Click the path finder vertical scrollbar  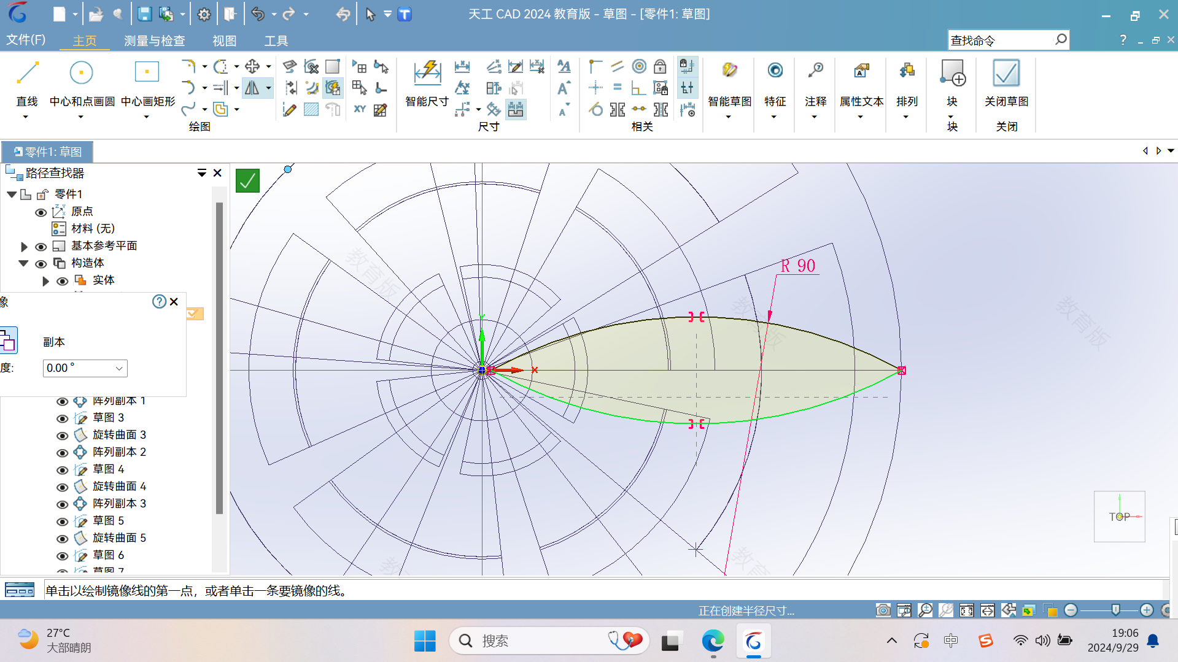tap(219, 358)
